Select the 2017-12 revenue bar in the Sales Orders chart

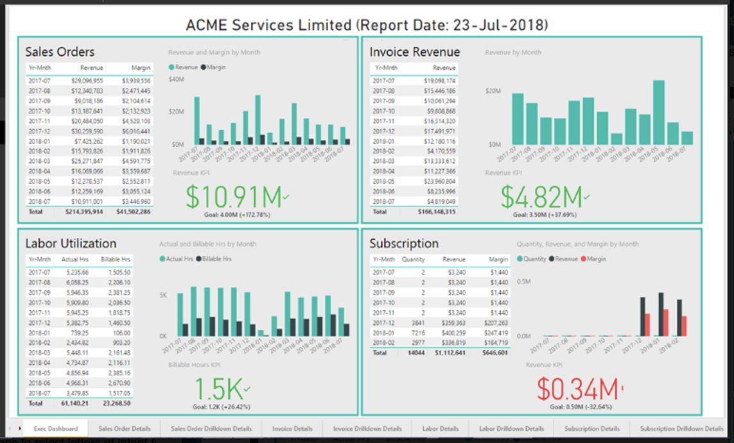tap(258, 120)
